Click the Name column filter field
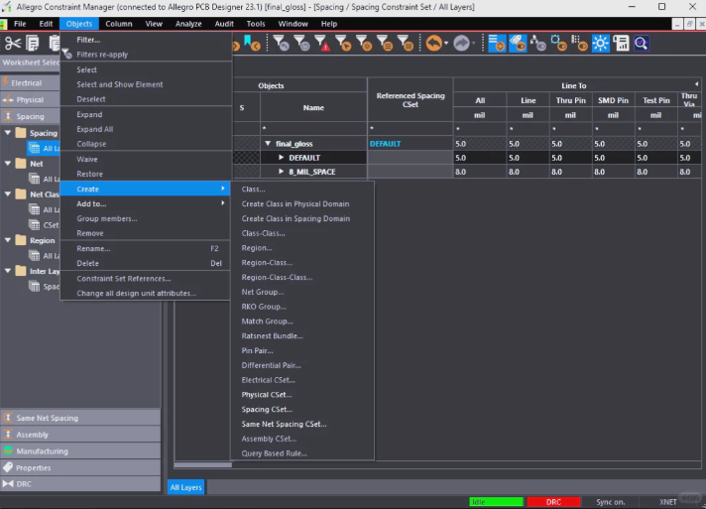Viewport: 706px width, 509px height. [313, 128]
